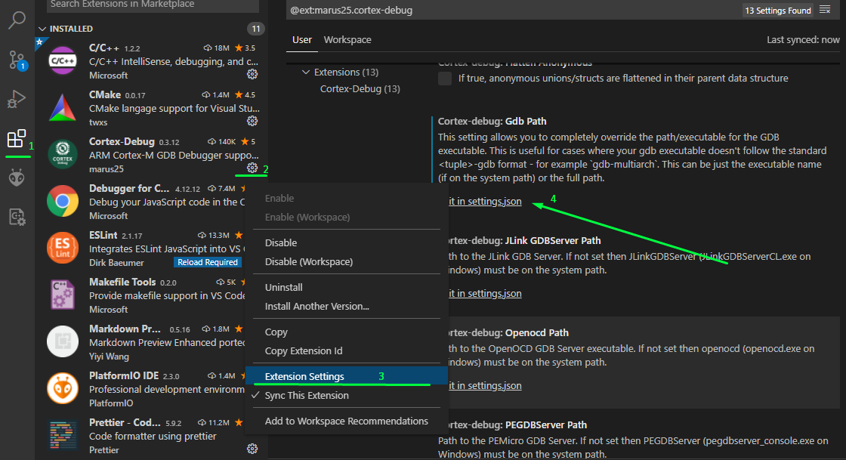Screen dimensions: 846x460
Task: Click Search Extensions in Marketplace field
Action: [x=153, y=5]
